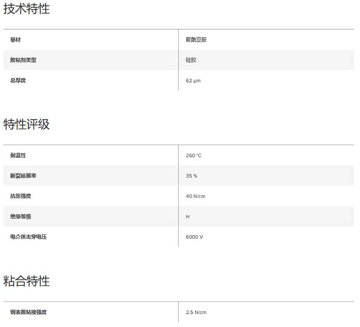The height and width of the screenshot is (327, 360).
Task: Click the 断裂延展率 row label
Action: tap(23, 176)
